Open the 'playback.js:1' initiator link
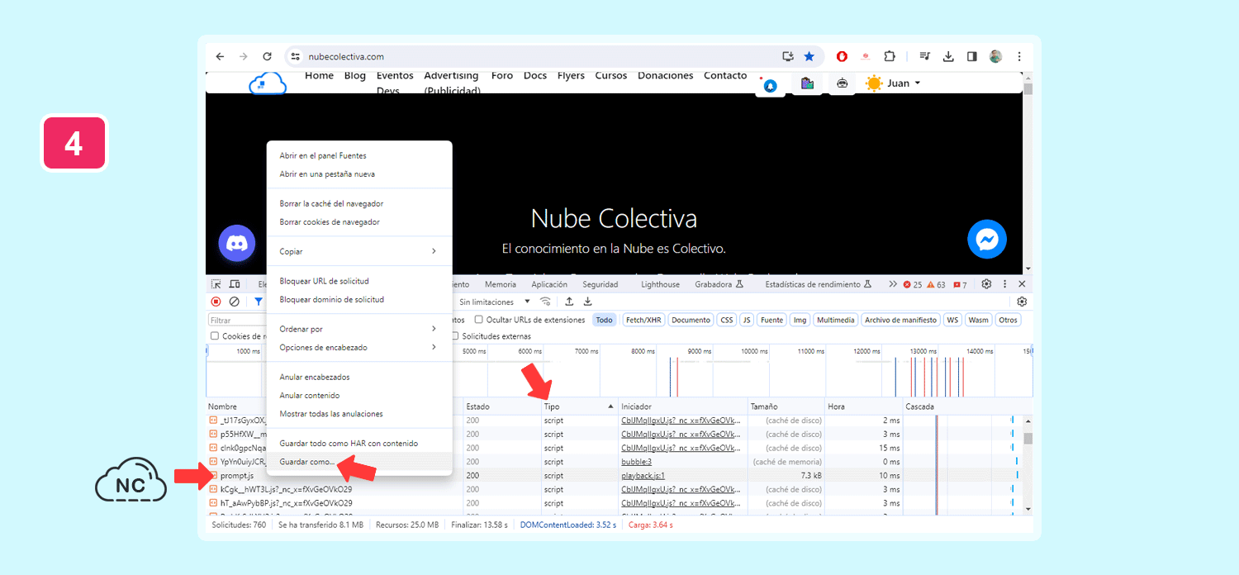 643,476
